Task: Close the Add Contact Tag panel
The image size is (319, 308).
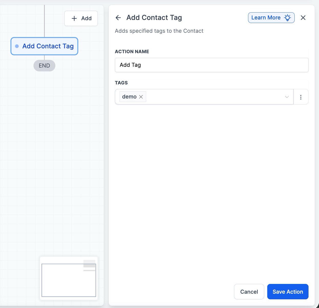Action: [303, 18]
